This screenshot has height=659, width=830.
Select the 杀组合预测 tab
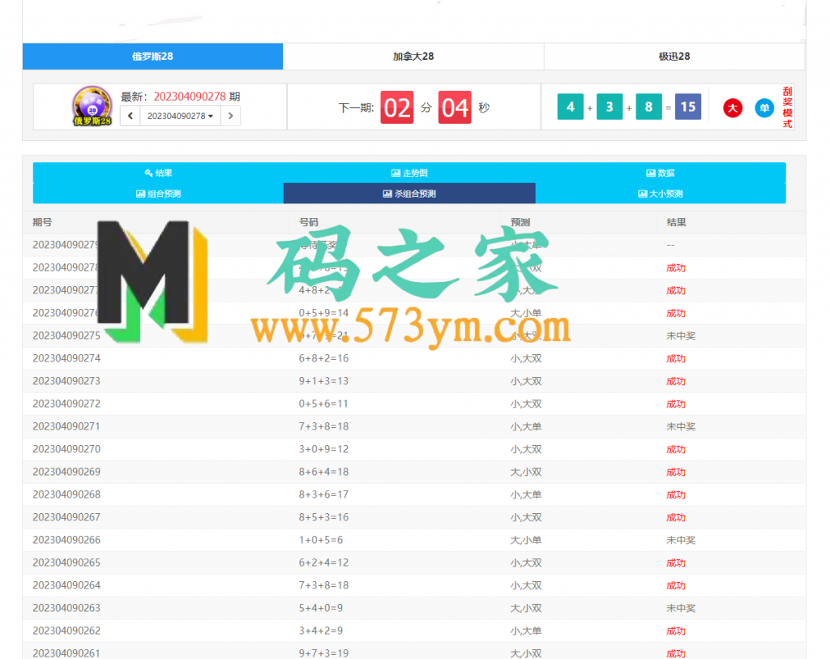click(x=409, y=194)
